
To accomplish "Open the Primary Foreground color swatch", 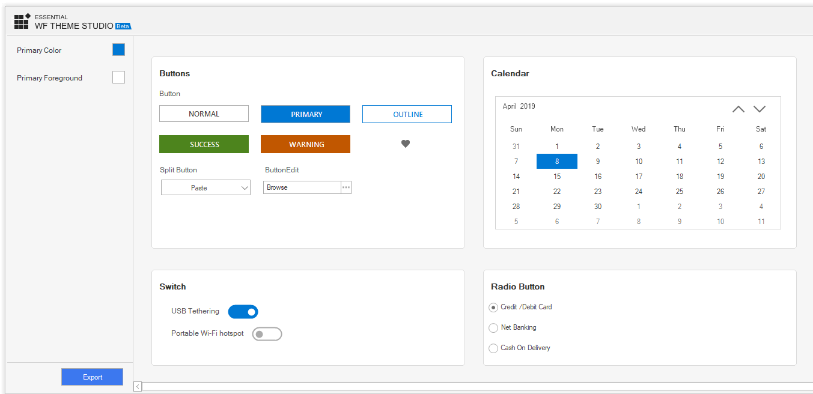I will point(118,77).
